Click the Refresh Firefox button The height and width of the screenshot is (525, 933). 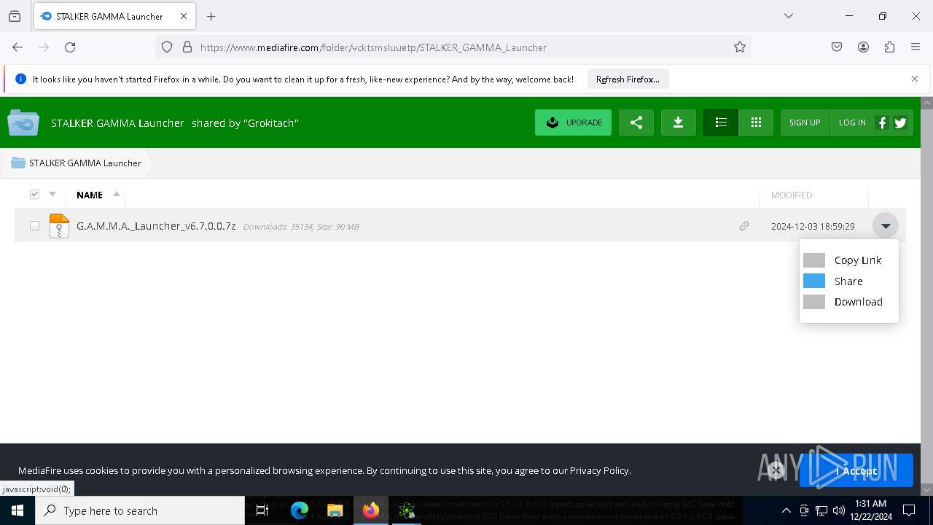628,79
